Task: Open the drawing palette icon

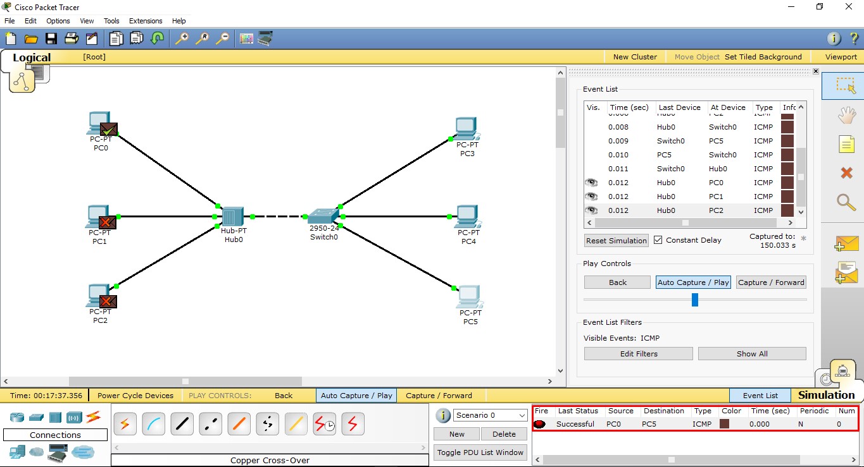Action: coord(246,39)
